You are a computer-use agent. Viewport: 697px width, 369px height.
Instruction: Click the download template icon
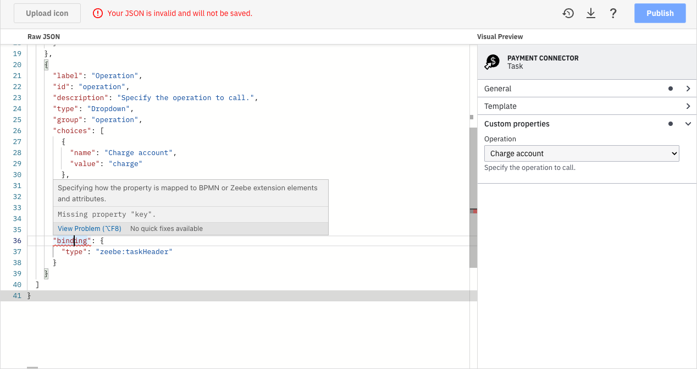(x=591, y=13)
